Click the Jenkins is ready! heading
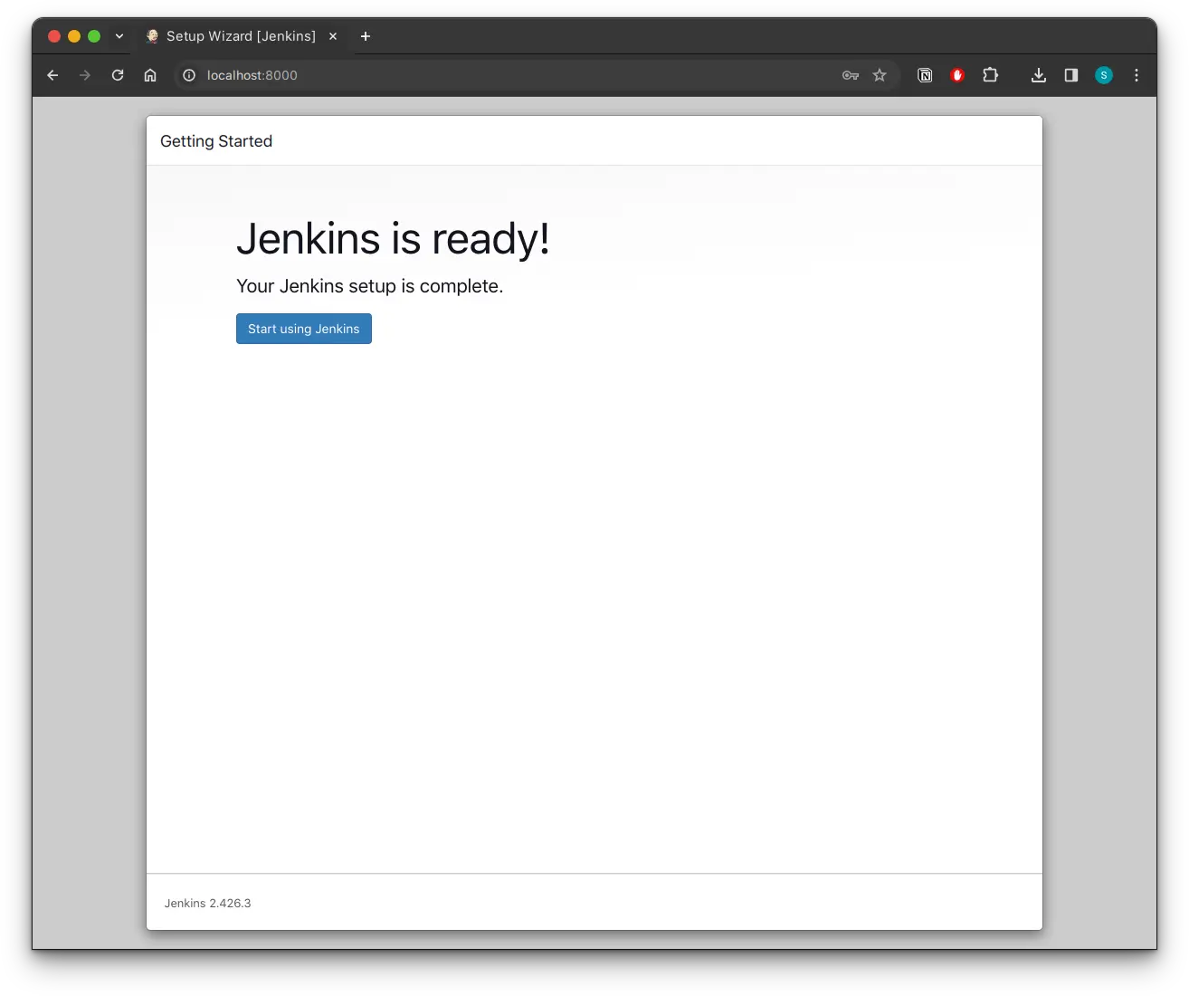This screenshot has height=996, width=1189. [393, 239]
